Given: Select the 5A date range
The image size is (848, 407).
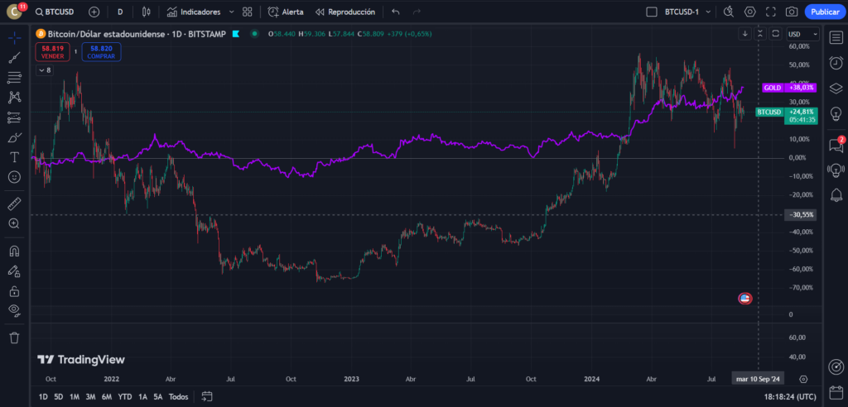Looking at the screenshot, I should pos(158,397).
